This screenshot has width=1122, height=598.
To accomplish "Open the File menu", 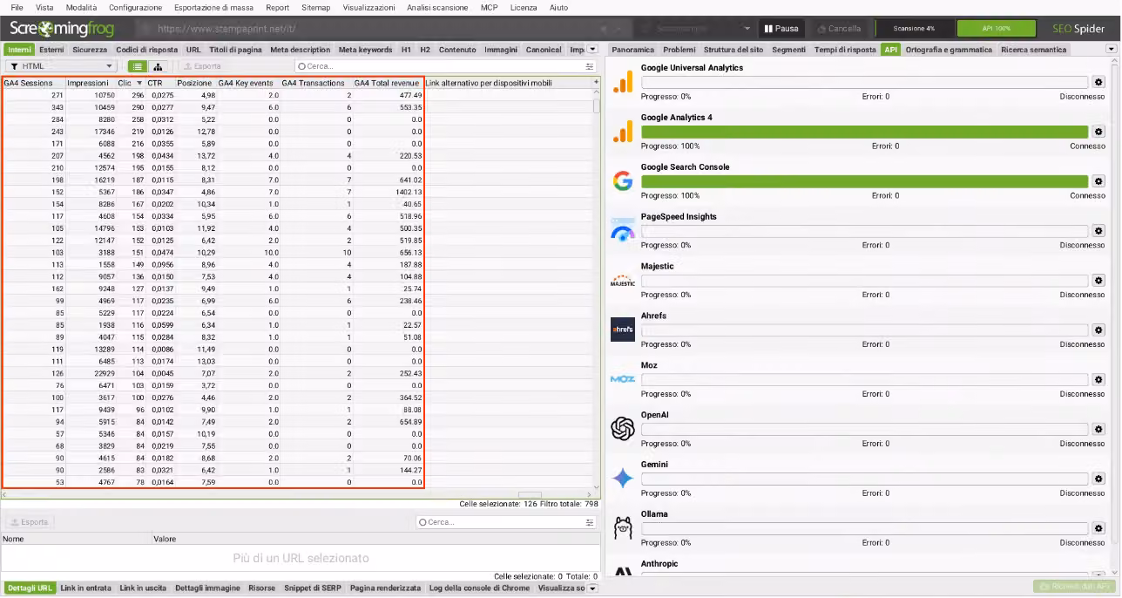I will point(17,7).
